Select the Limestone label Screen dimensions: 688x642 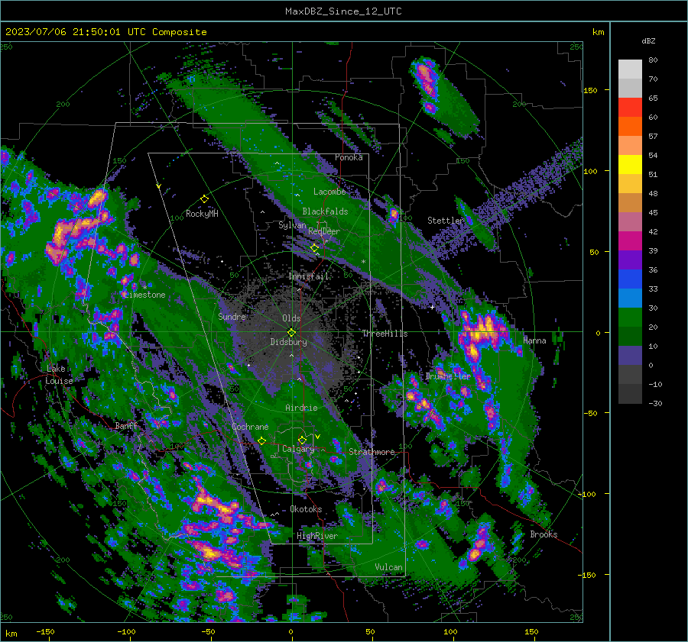tap(144, 295)
